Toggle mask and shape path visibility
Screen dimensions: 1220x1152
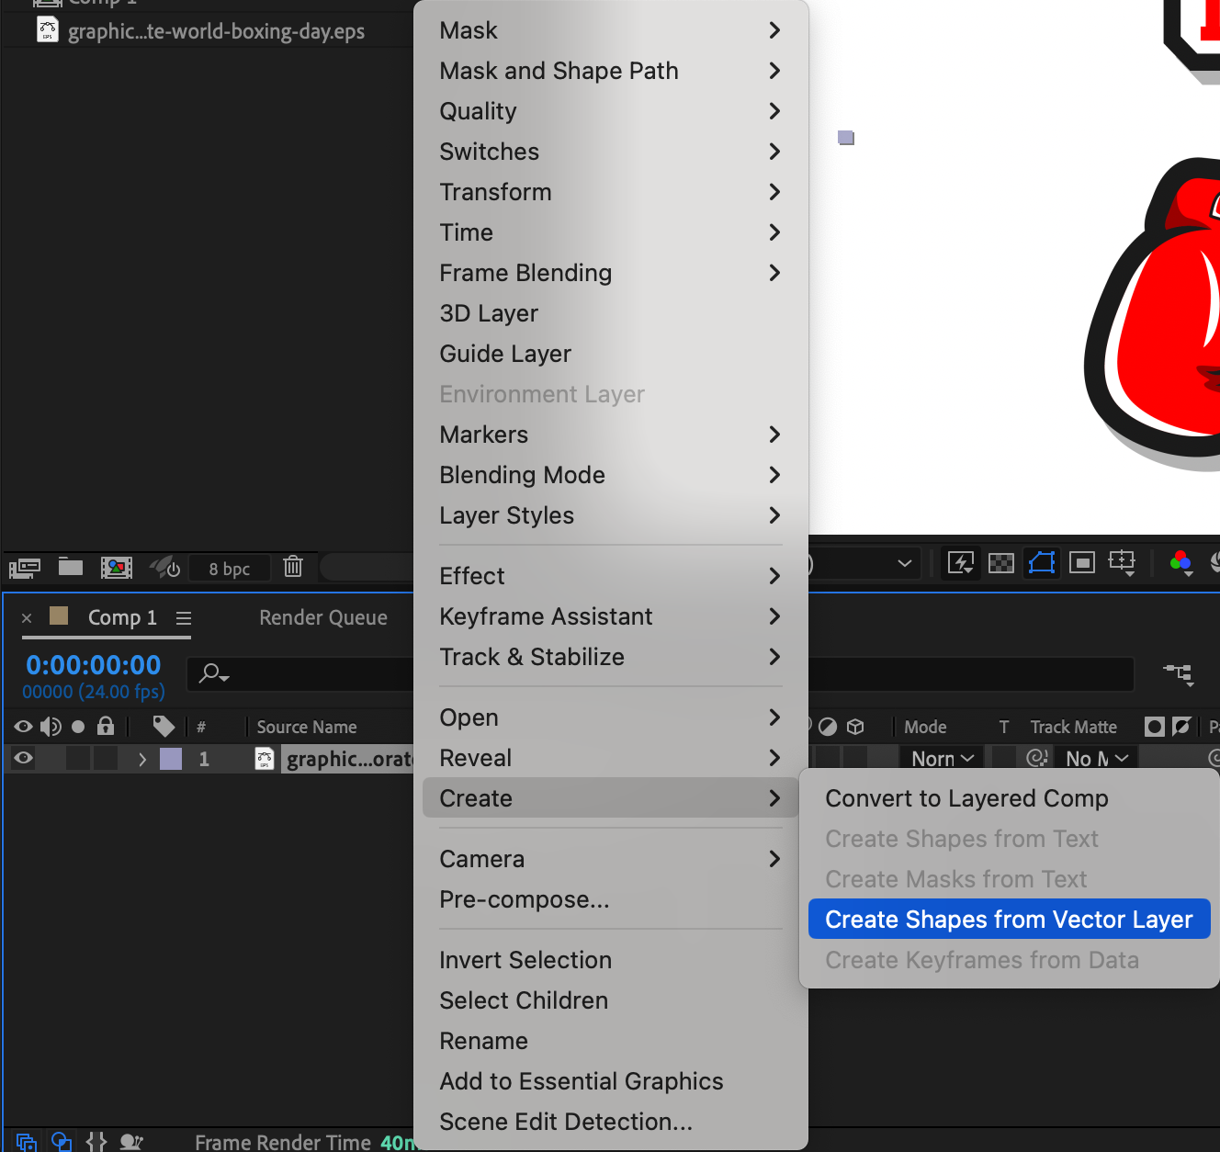point(1042,562)
